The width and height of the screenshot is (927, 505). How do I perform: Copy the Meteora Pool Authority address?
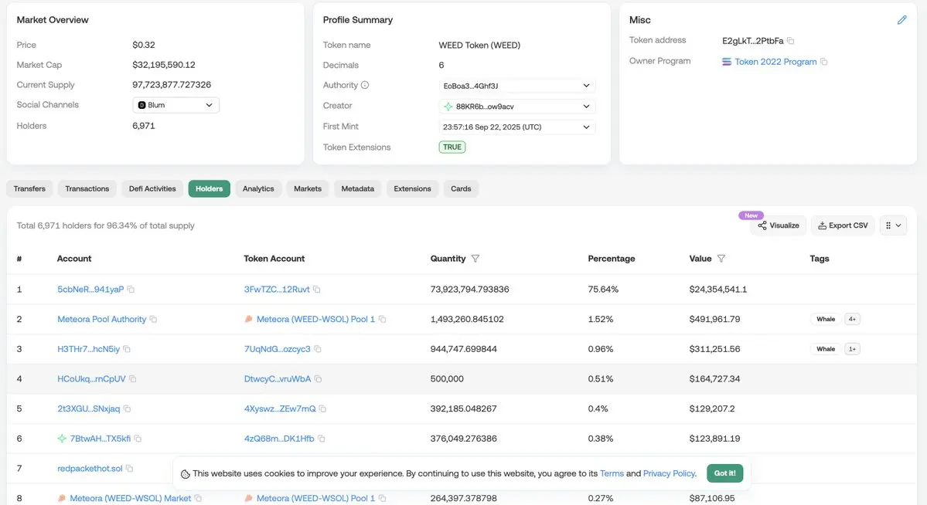click(x=153, y=319)
